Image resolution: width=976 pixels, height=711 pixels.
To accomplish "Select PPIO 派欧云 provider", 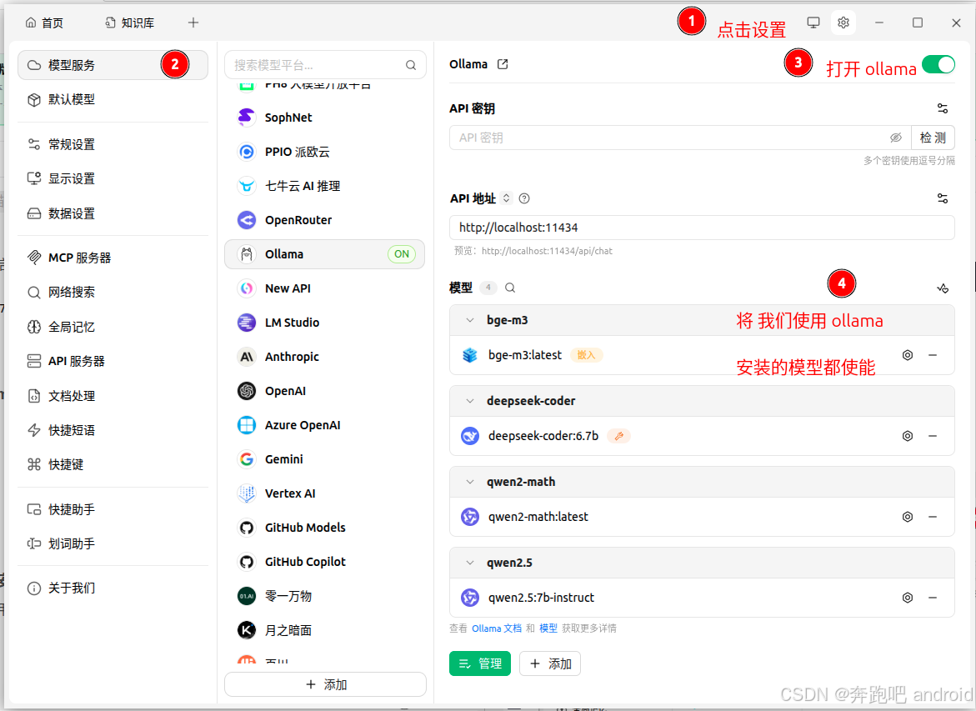I will pos(324,152).
